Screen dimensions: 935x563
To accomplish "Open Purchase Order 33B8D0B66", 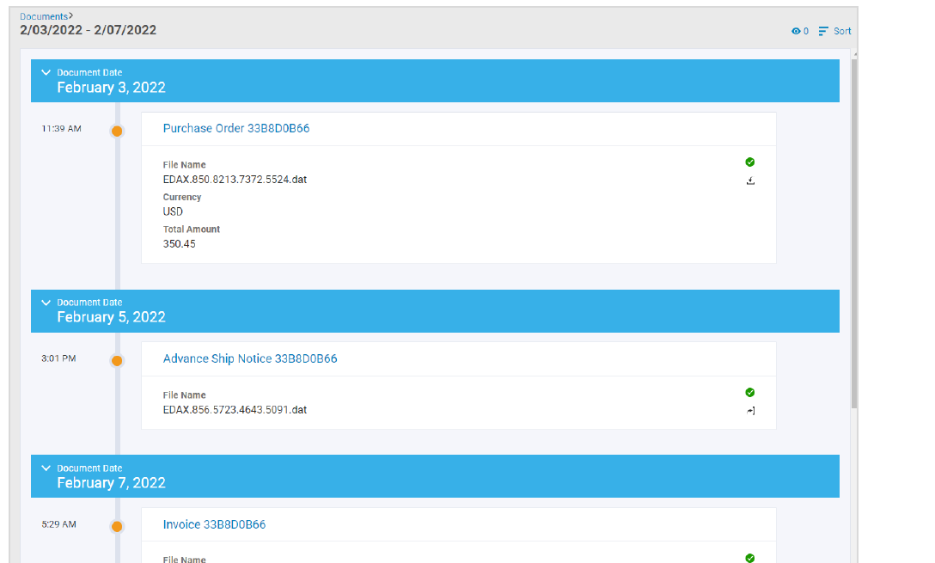I will [236, 128].
